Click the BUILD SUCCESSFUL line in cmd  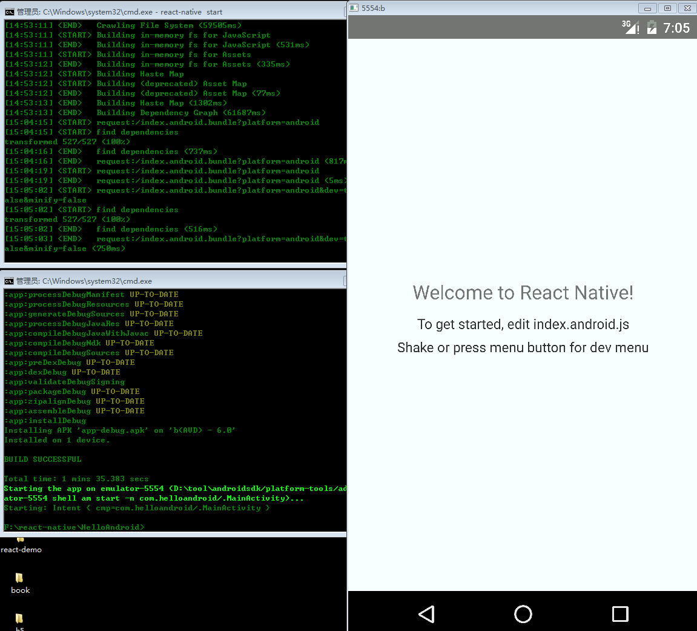42,459
